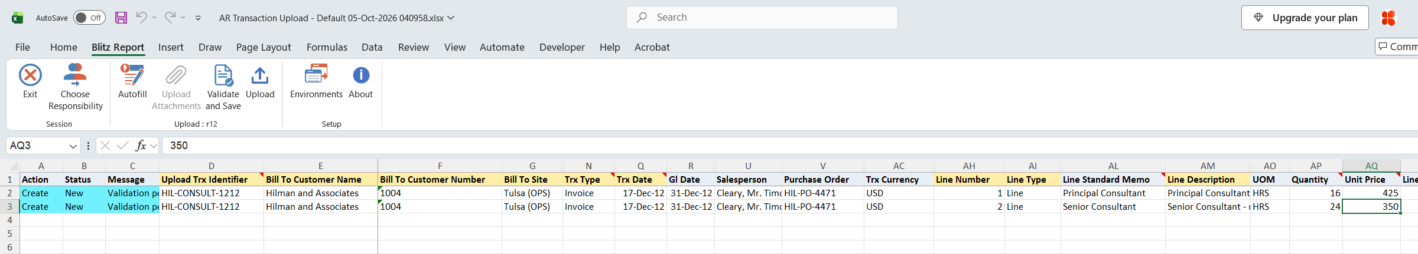This screenshot has width=1418, height=254.
Task: Click Hilman and Associates in row 3
Action: point(321,207)
